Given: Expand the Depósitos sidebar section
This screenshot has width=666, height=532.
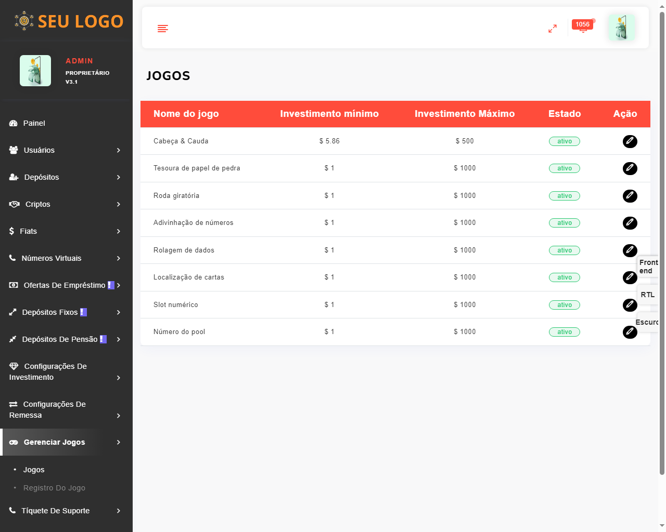Looking at the screenshot, I should (66, 177).
